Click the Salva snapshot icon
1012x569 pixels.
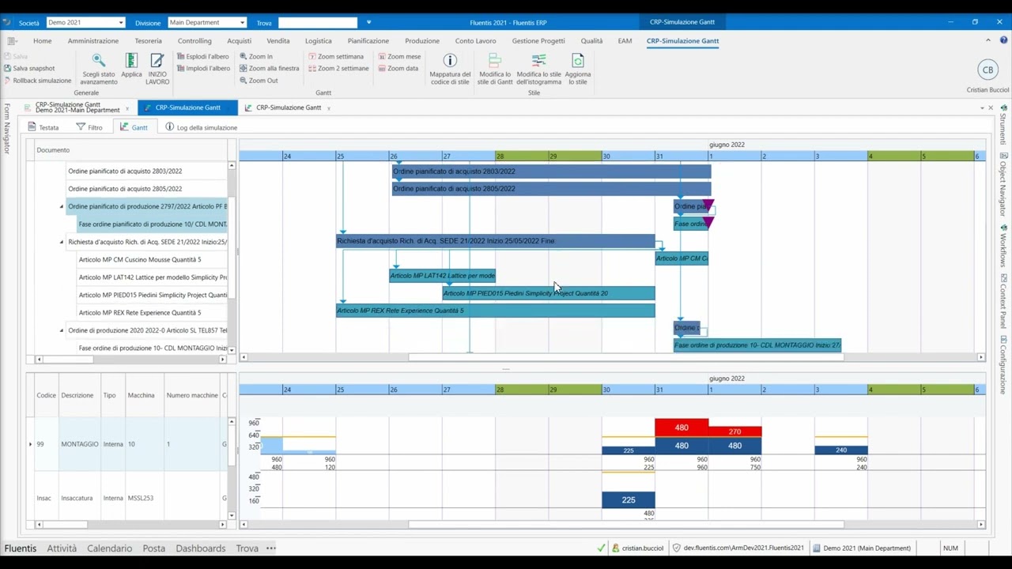(x=8, y=69)
